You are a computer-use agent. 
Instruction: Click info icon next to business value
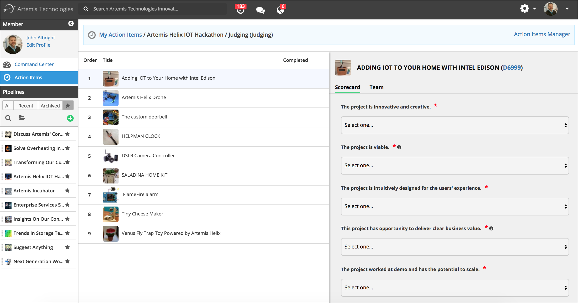pyautogui.click(x=491, y=229)
